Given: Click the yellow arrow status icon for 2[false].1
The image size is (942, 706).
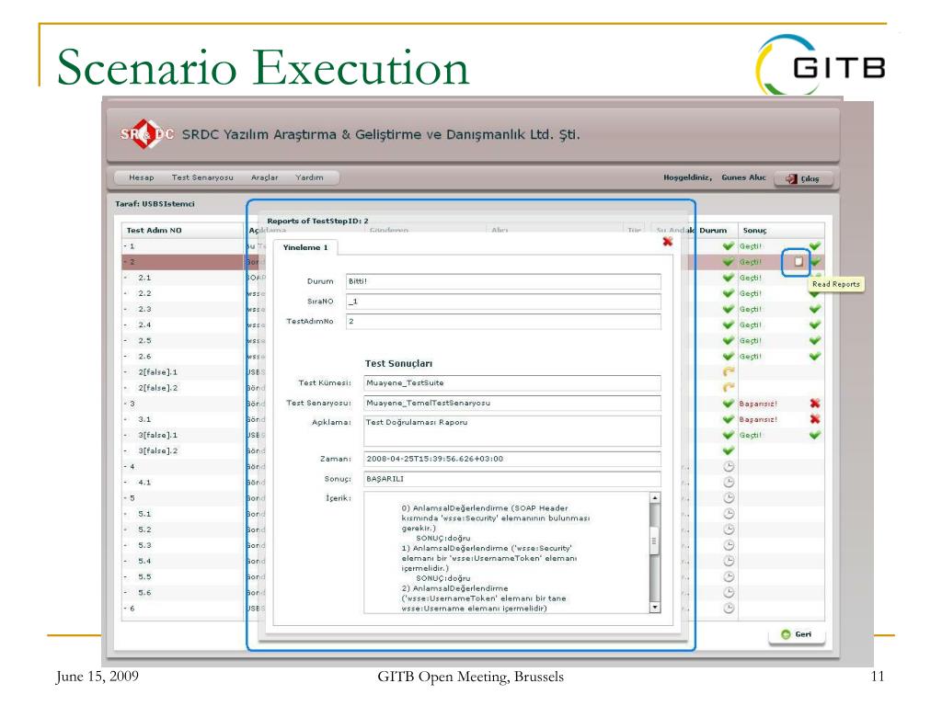Looking at the screenshot, I should click(729, 372).
